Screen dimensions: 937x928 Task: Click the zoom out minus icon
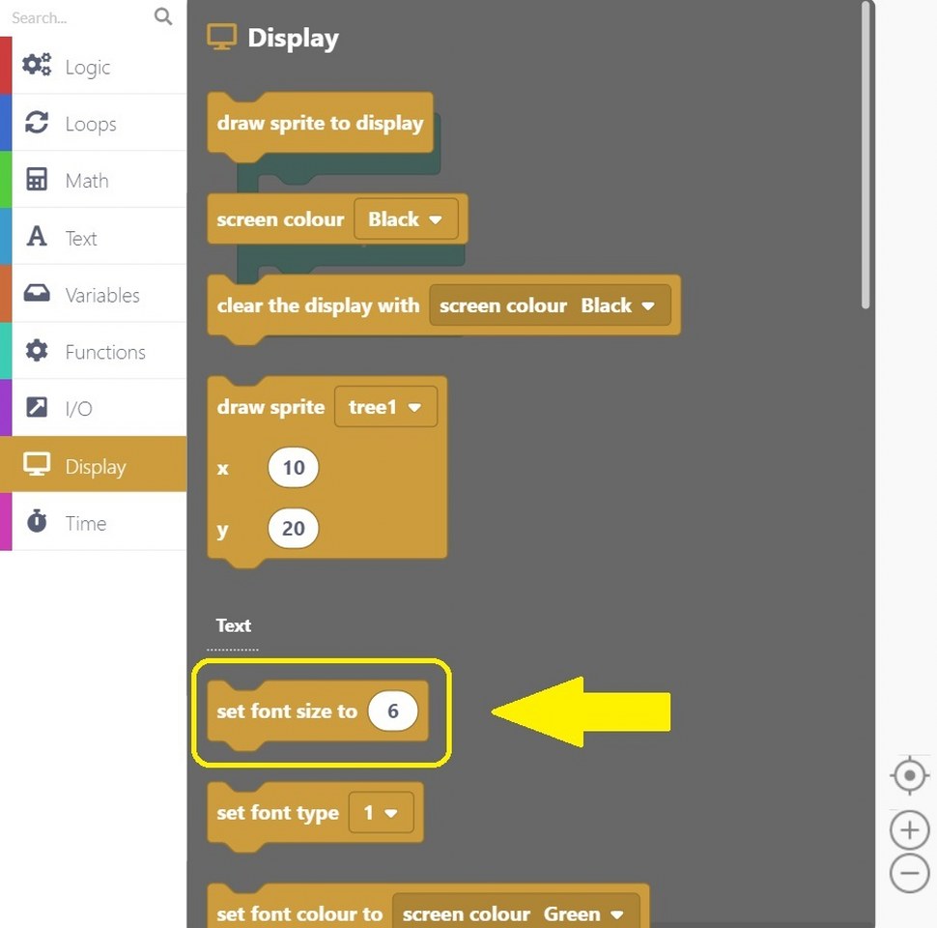coord(910,873)
